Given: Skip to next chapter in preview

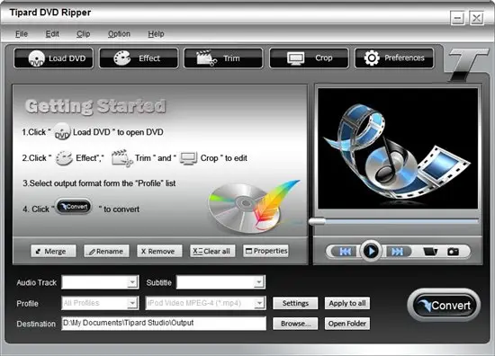Looking at the screenshot, I should (x=397, y=252).
